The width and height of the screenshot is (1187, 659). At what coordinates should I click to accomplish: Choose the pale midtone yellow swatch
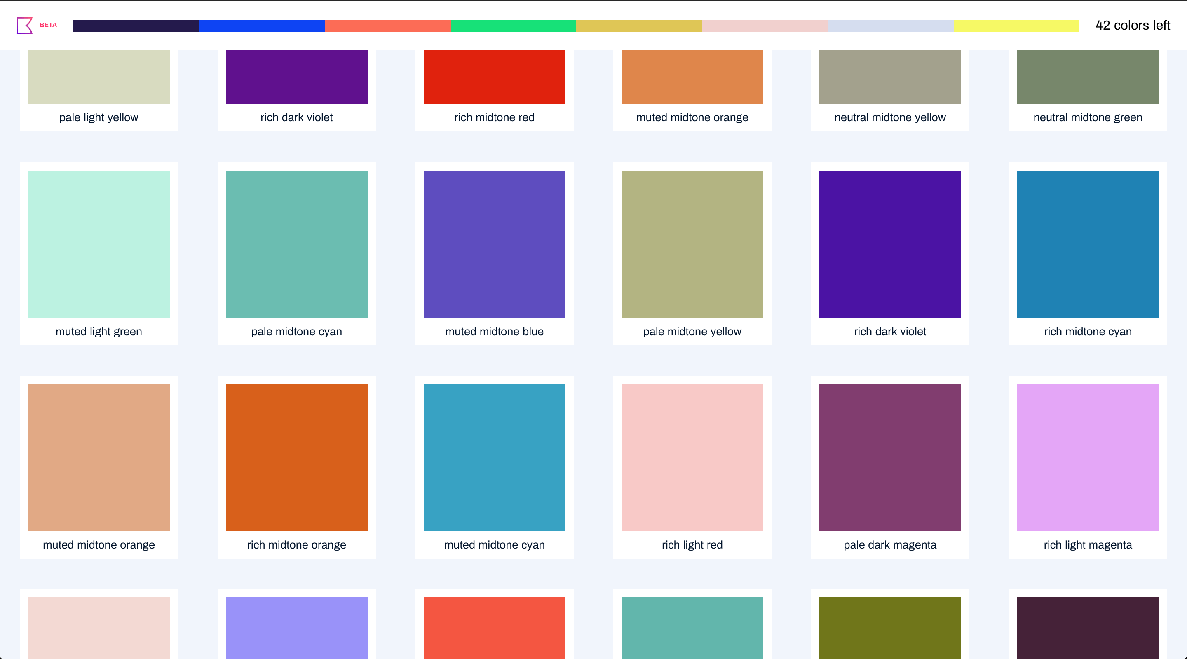(692, 244)
